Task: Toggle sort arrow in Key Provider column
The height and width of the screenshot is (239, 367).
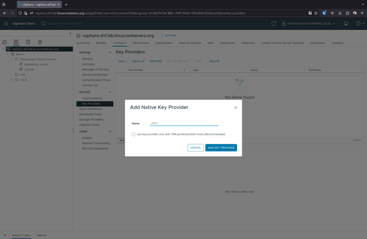Action: tap(184, 70)
